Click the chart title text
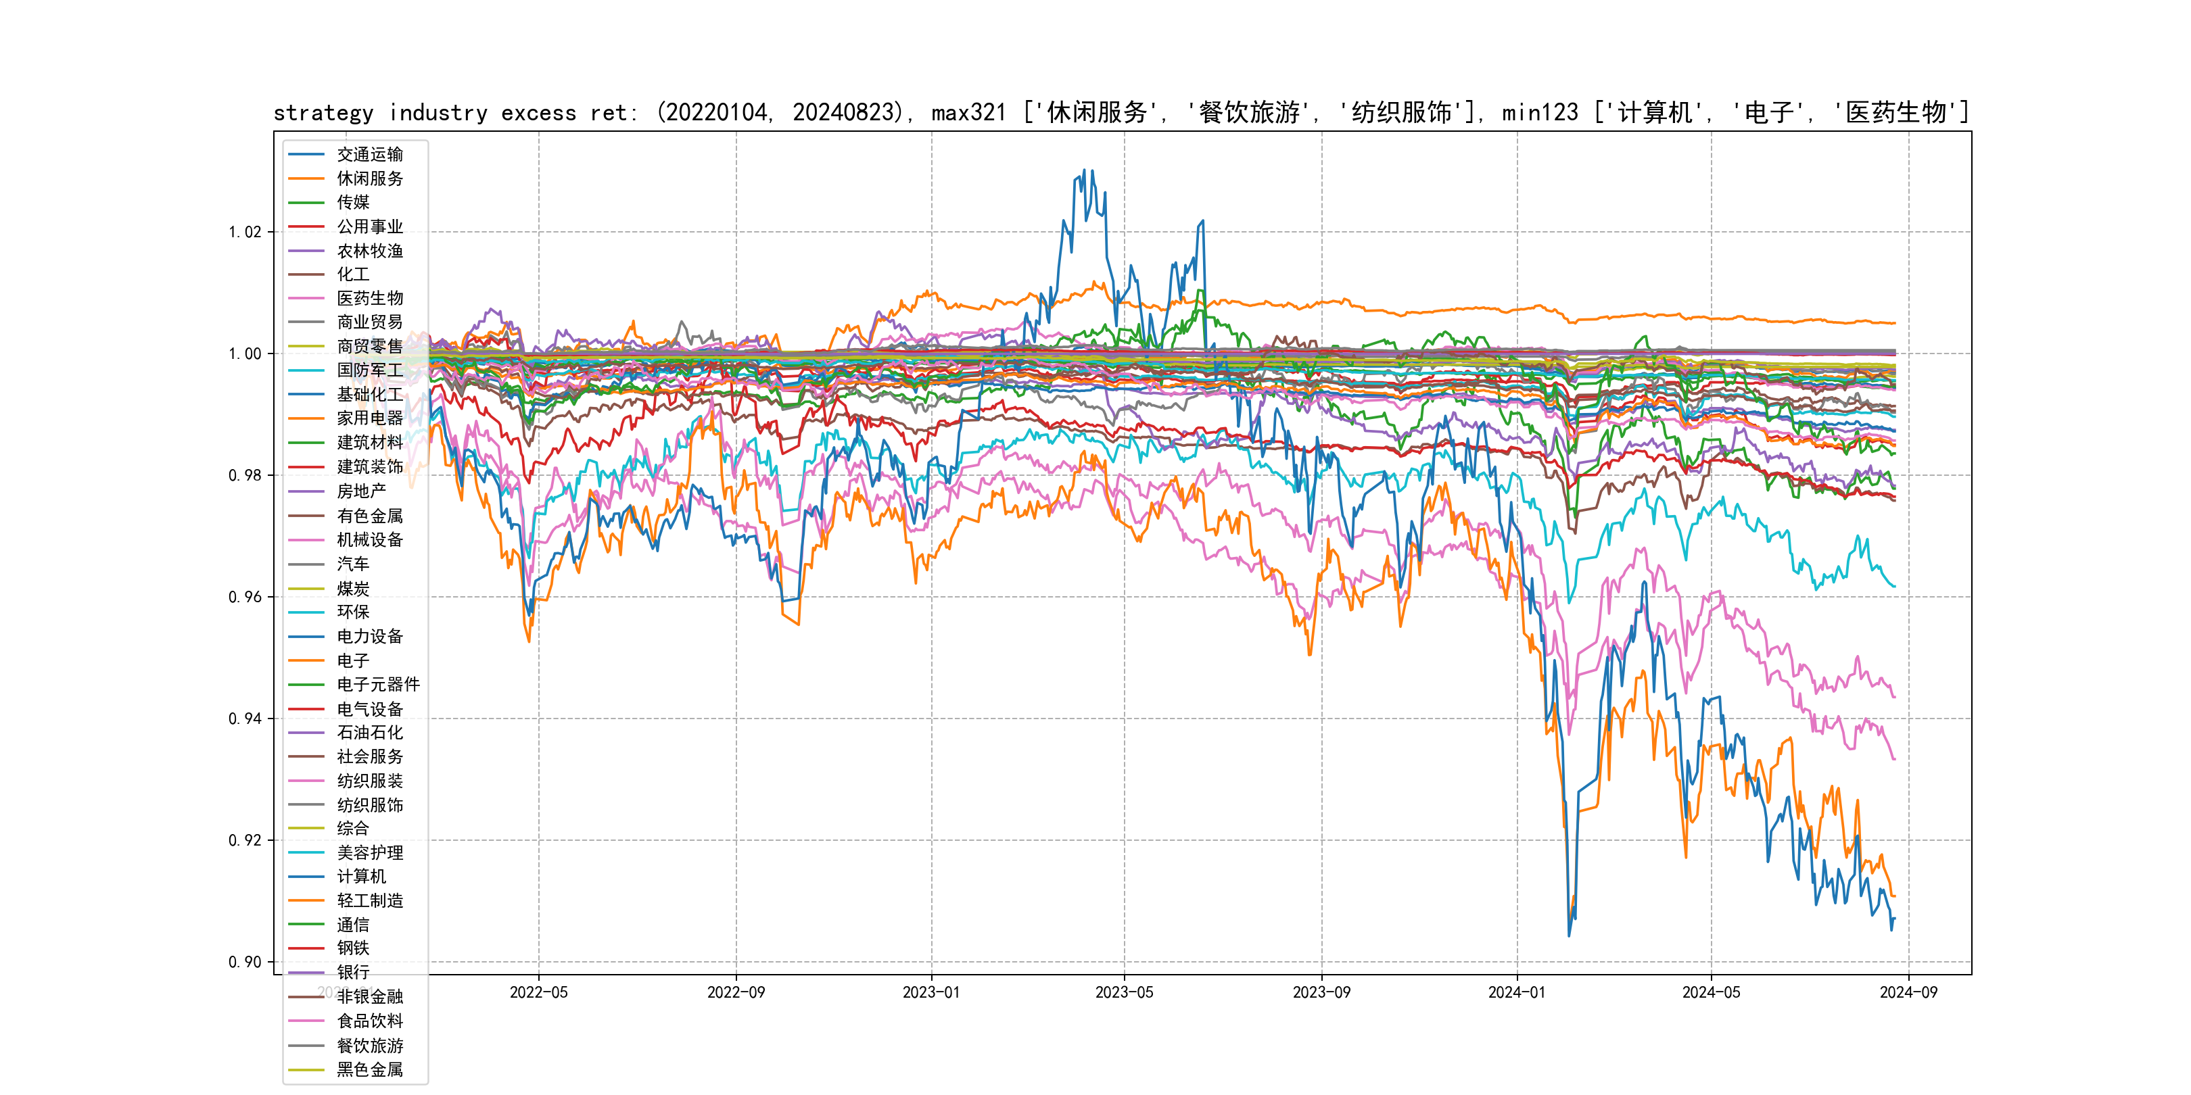The image size is (2191, 1095). (1121, 112)
